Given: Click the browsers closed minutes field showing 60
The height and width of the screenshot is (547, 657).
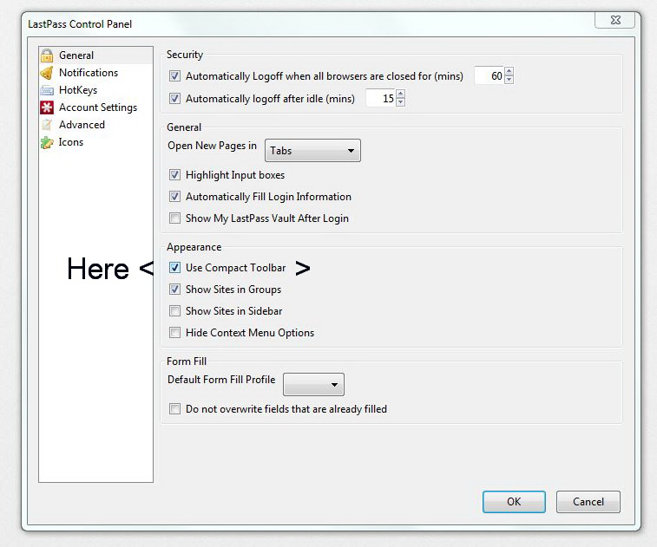Looking at the screenshot, I should point(489,75).
